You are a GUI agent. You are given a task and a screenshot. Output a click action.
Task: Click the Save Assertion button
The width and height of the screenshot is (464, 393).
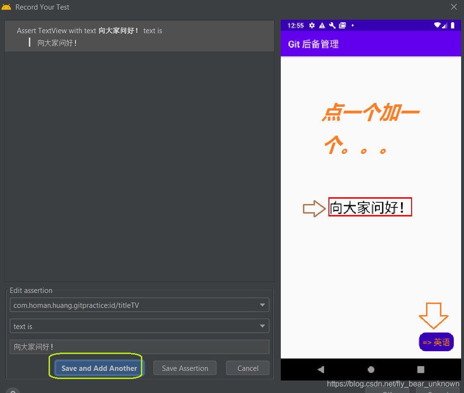coord(185,368)
